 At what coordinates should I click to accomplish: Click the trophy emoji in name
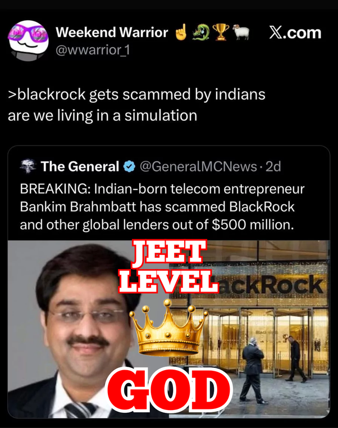(x=221, y=32)
